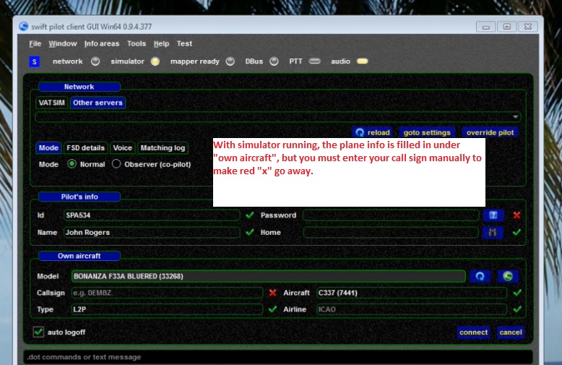Click the yellow simulator status LED
The image size is (562, 365).
(x=155, y=61)
